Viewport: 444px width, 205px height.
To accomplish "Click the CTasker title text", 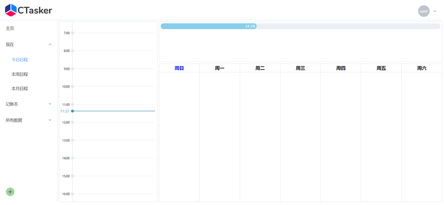I will coord(35,11).
